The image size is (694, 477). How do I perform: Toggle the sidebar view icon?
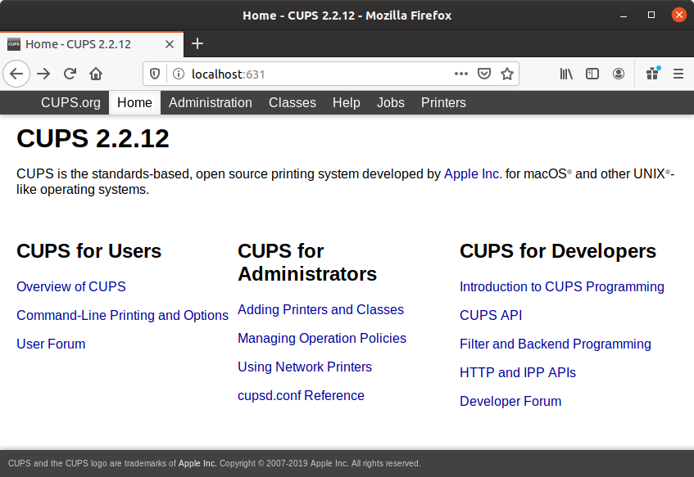(x=592, y=74)
